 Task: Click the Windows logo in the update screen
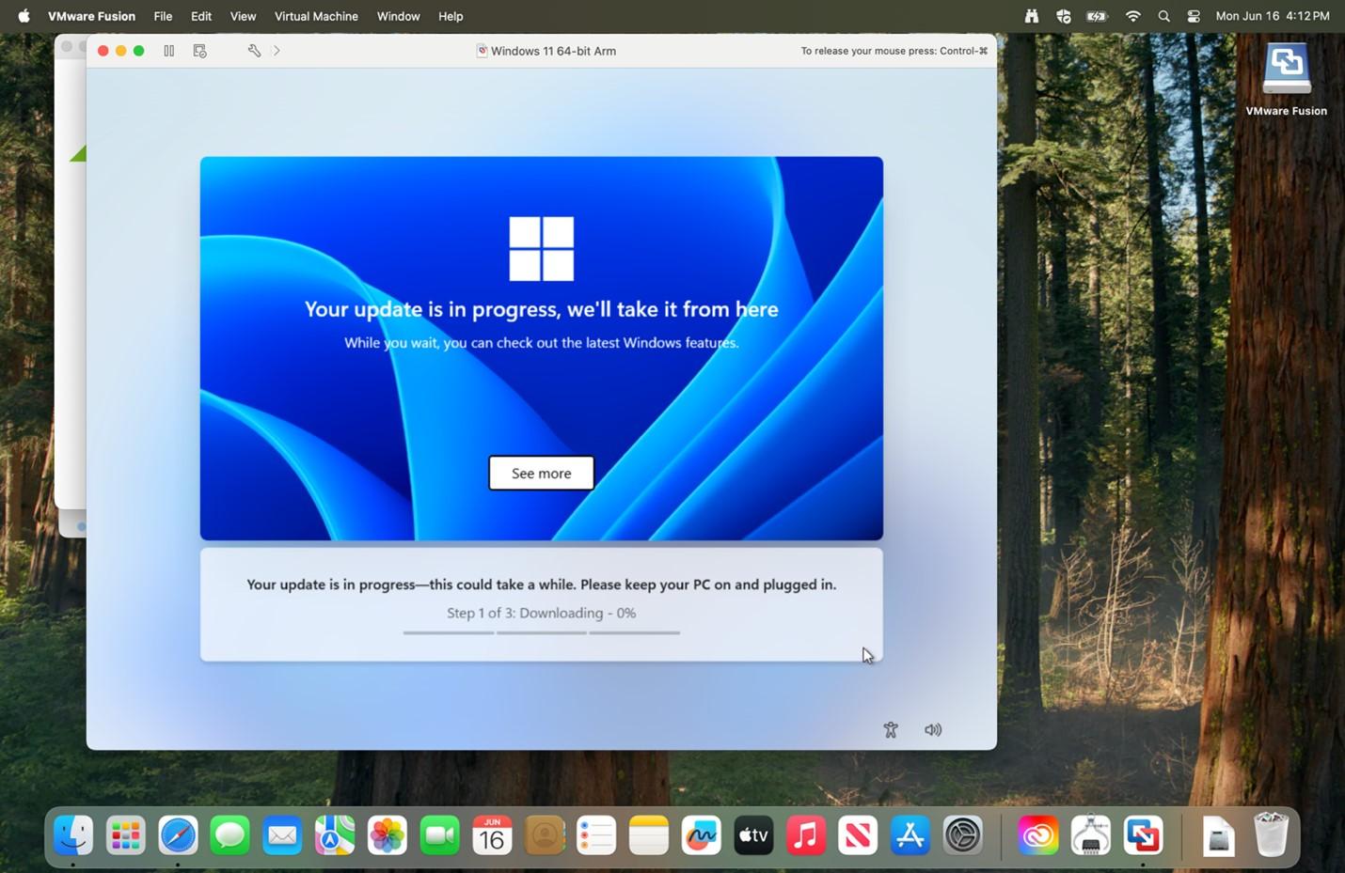pos(542,249)
